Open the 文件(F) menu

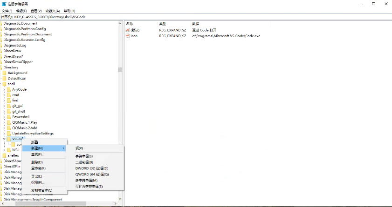7,11
